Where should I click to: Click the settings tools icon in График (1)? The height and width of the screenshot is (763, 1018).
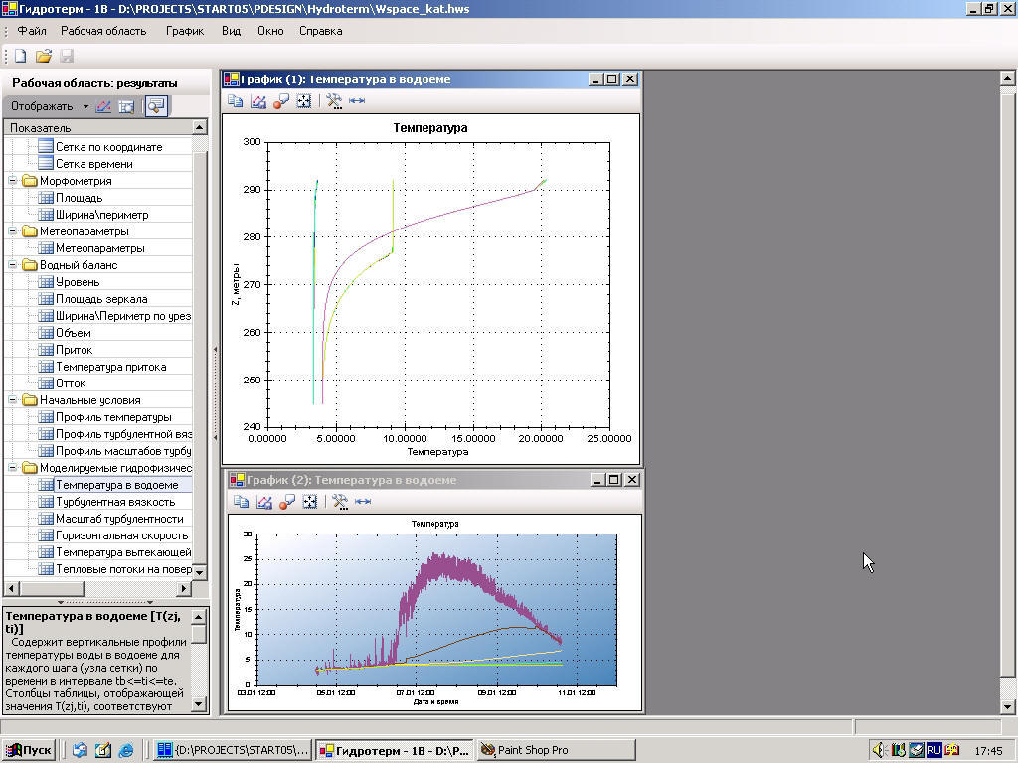click(x=334, y=100)
